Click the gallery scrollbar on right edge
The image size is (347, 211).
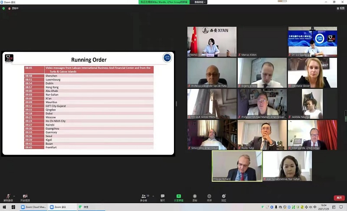point(345,116)
